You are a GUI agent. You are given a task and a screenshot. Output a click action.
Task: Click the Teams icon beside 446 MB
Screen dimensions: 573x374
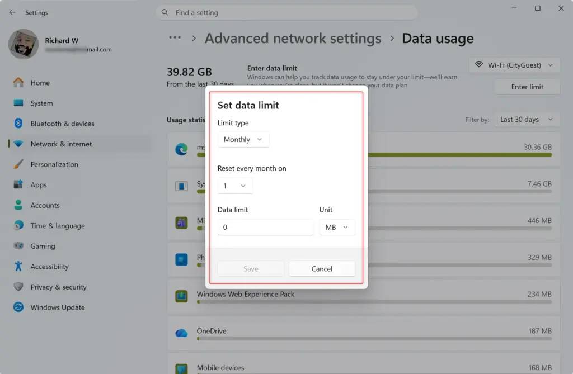pos(181,222)
